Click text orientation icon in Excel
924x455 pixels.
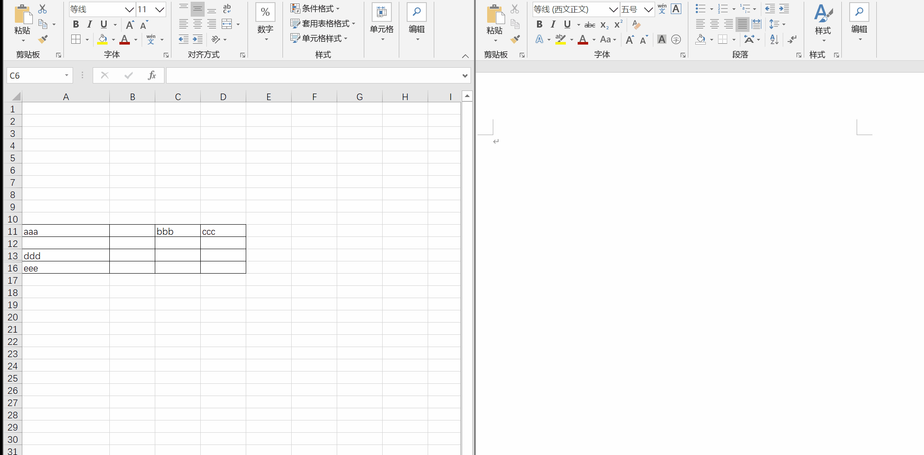(216, 39)
